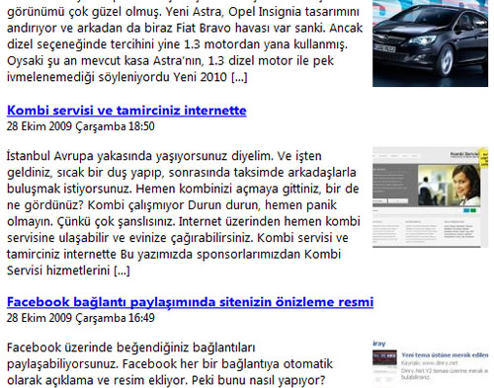Click the text "Kombi çalışmıyor Durun durun"
The width and height of the screenshot is (494, 388).
(x=175, y=205)
